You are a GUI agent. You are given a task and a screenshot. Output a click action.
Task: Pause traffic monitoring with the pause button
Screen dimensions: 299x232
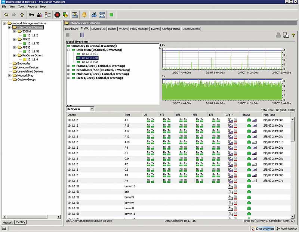point(82,35)
